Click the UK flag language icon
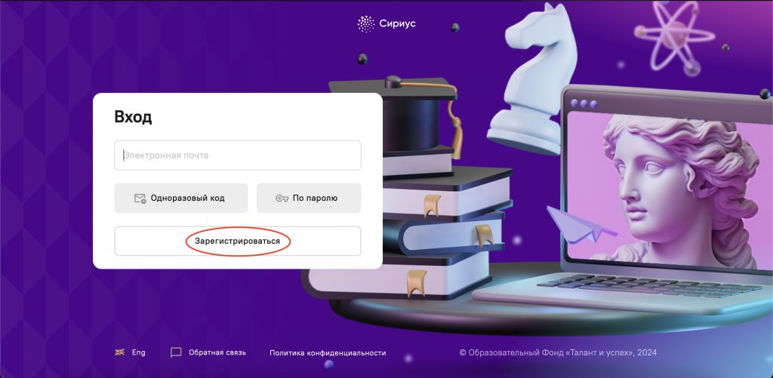 click(x=120, y=352)
